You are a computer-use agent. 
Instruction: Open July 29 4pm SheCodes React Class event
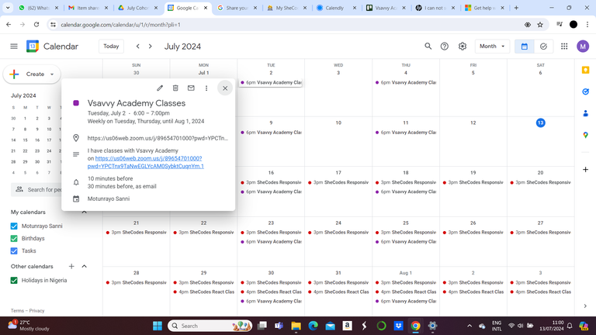pyautogui.click(x=203, y=292)
